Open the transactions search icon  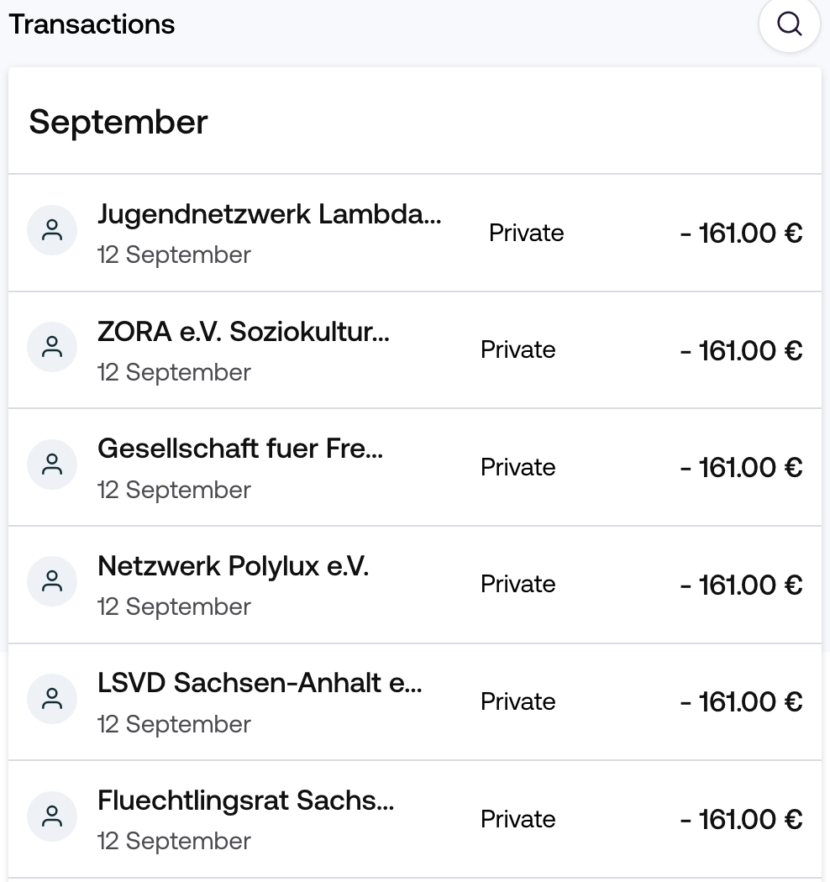coord(789,24)
